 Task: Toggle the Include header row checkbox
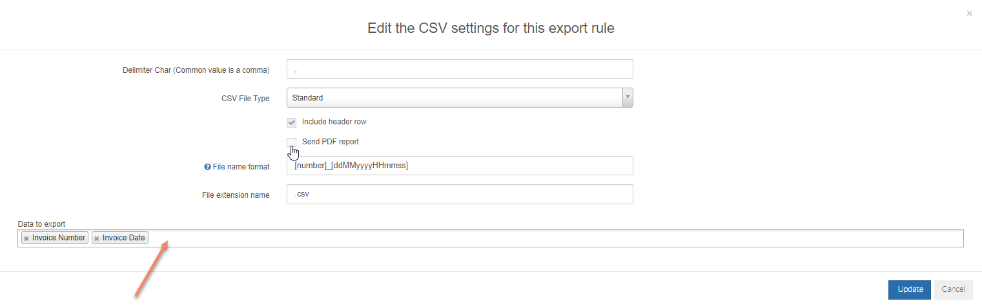coord(292,122)
